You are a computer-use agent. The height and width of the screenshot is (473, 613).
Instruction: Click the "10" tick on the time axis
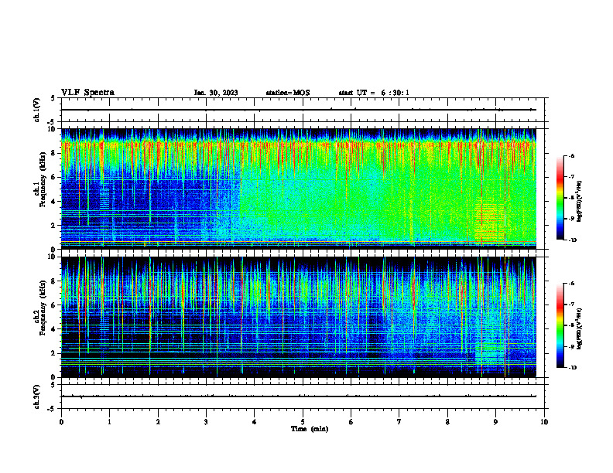[x=544, y=422]
